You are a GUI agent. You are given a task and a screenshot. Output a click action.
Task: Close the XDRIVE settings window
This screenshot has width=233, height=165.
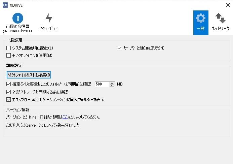click(x=228, y=5)
